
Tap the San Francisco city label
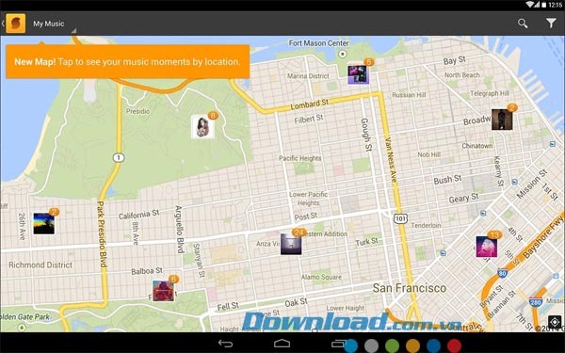click(410, 288)
